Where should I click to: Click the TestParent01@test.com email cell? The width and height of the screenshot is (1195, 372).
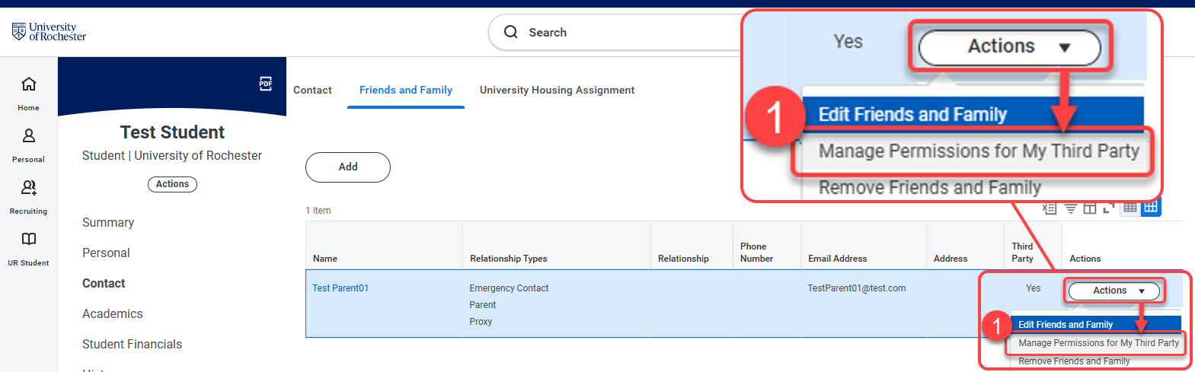tap(857, 288)
